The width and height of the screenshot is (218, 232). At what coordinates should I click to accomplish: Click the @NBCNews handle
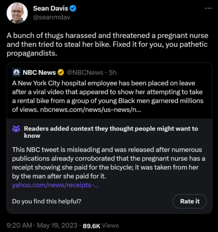click(85, 72)
